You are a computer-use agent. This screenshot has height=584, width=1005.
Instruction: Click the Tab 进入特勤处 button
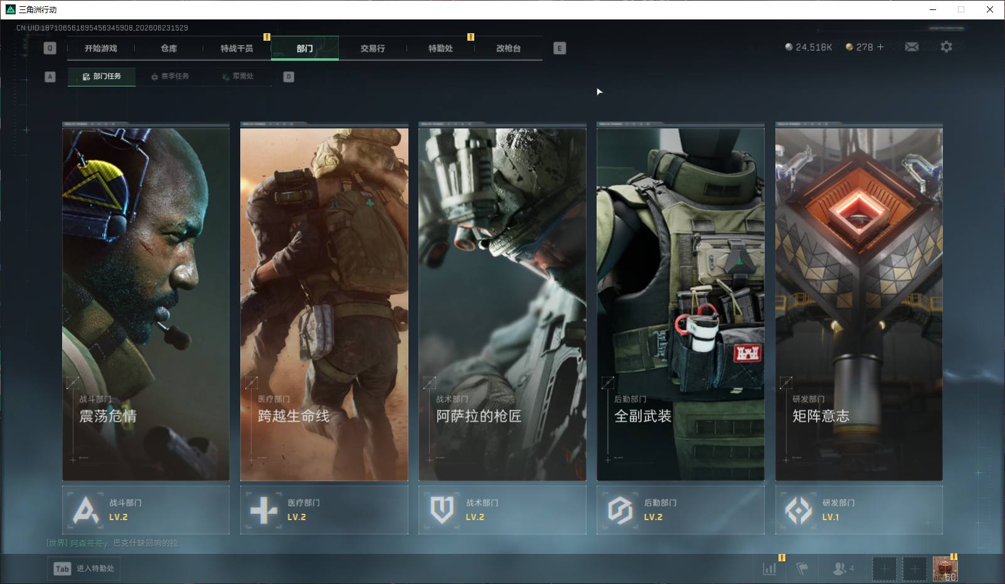point(83,569)
